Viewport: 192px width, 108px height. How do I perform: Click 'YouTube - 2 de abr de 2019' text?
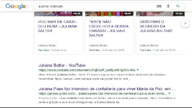point(107,50)
